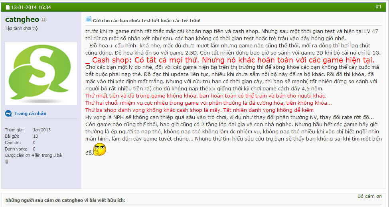This screenshot has height=207, width=391.
Task: Click the gray reputation bar icon
Action: (x=7, y=162)
